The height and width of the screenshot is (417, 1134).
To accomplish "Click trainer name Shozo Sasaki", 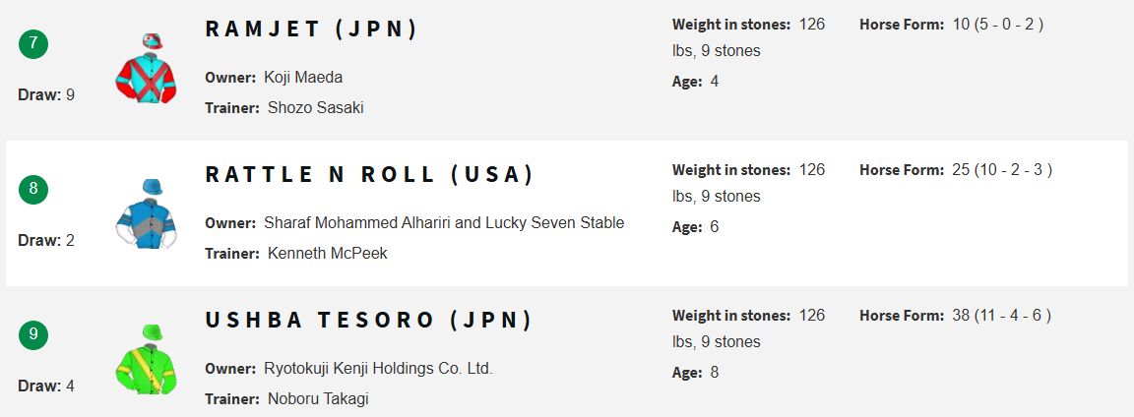I will (315, 107).
